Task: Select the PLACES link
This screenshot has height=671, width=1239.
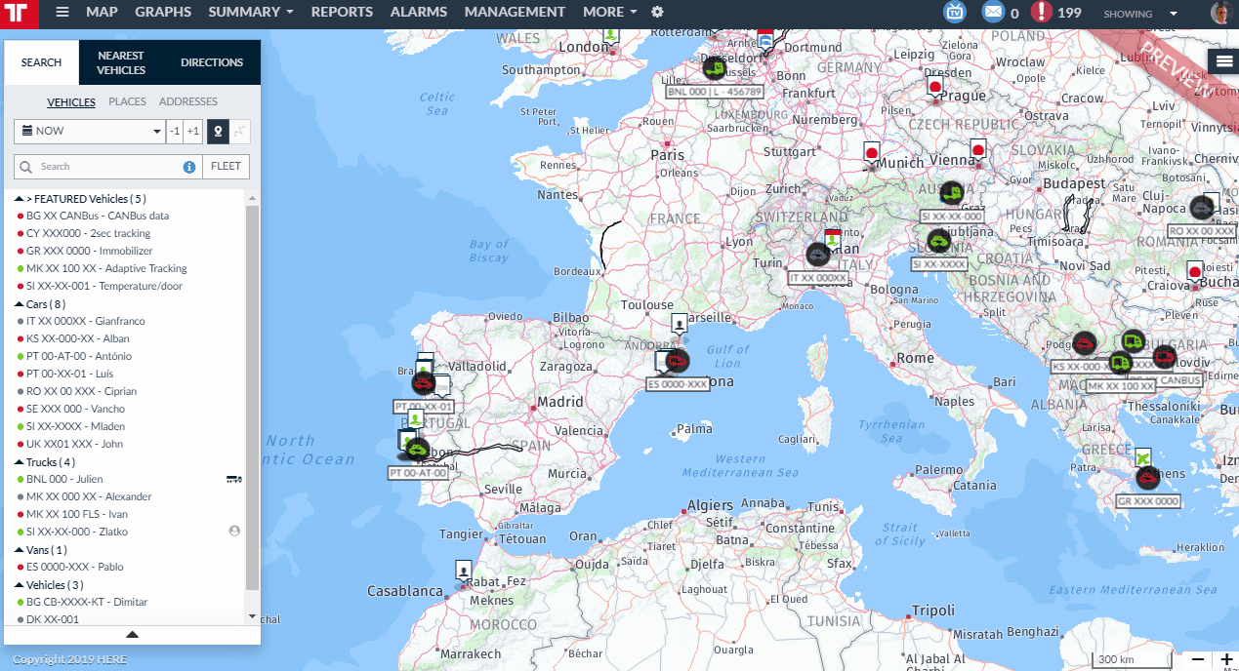Action: pyautogui.click(x=127, y=101)
